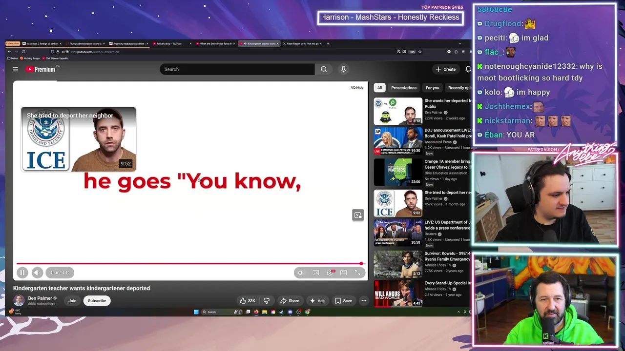625x351 pixels.
Task: Click the video title 'Kindergarten teacher wants kindergartener deported'
Action: point(82,288)
